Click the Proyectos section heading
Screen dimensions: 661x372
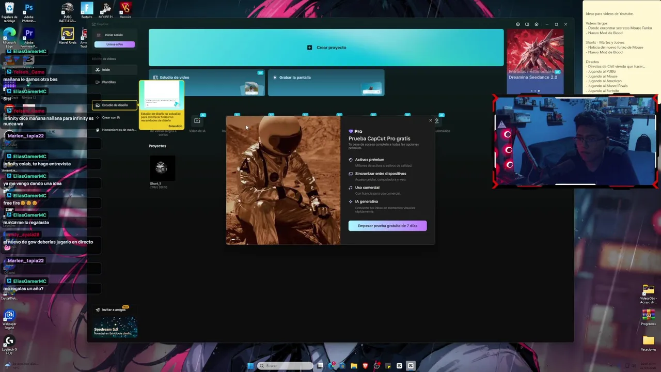pyautogui.click(x=158, y=146)
